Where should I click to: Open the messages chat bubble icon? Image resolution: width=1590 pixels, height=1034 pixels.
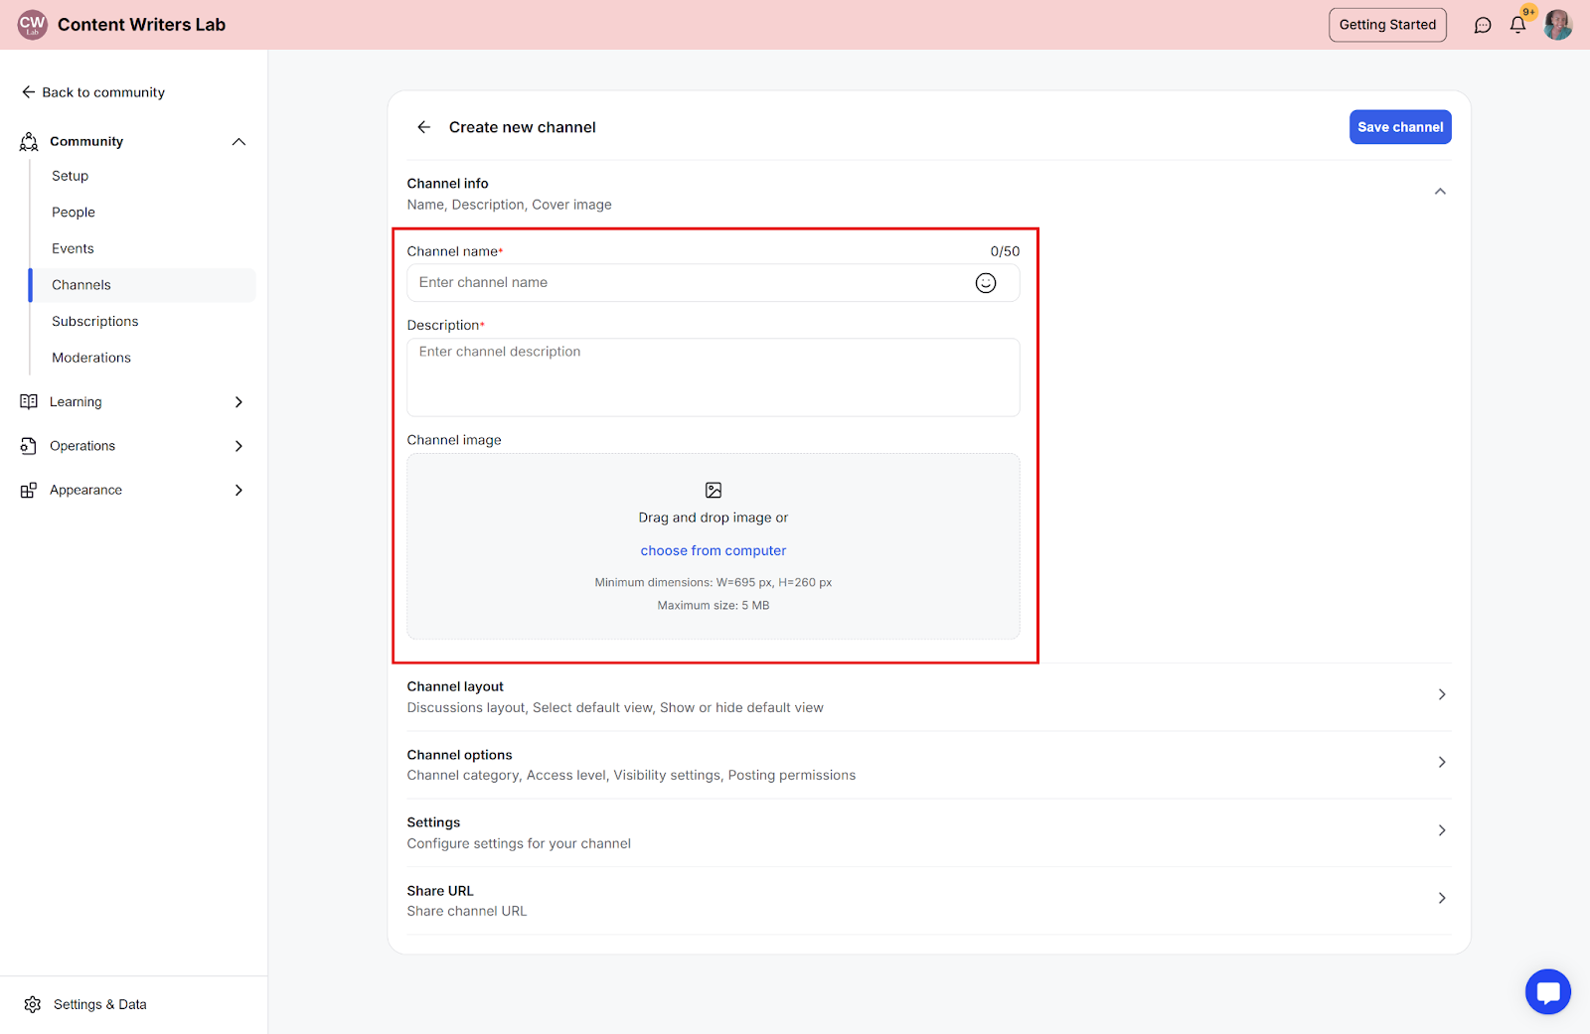(1483, 25)
